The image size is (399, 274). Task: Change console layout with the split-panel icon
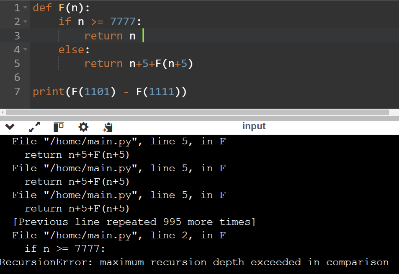[x=59, y=127]
